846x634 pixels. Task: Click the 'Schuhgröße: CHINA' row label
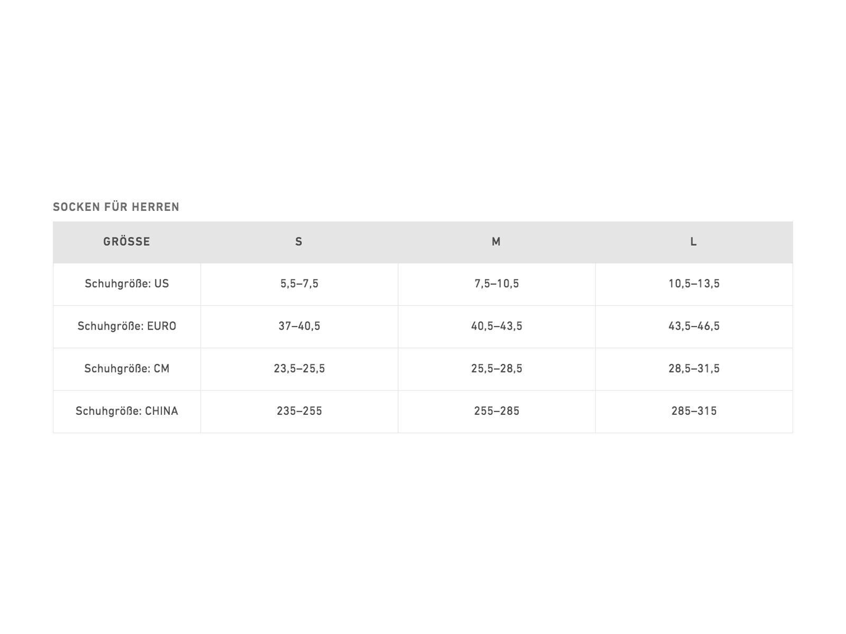coord(127,411)
